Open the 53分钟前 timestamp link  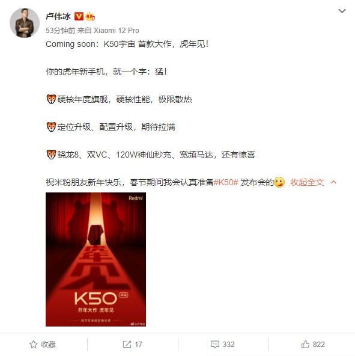[x=60, y=31]
